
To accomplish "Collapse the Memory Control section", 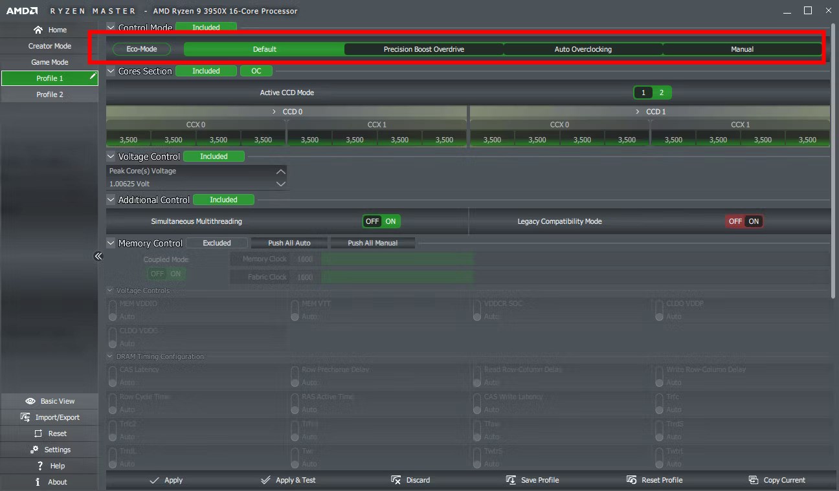I will [x=111, y=243].
